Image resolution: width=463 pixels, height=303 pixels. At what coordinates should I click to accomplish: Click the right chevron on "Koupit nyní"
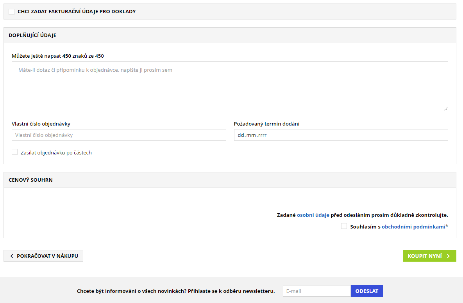click(448, 256)
